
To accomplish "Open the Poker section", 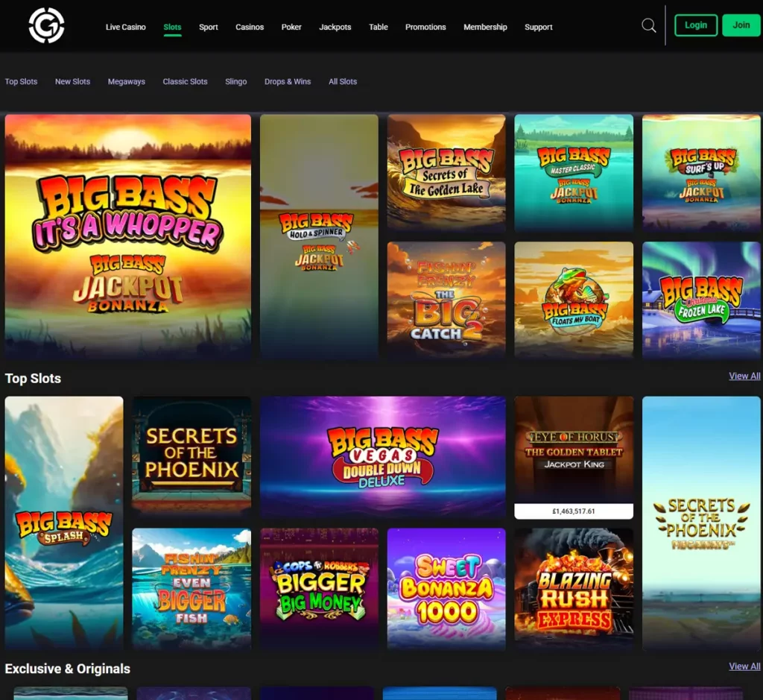I will [x=291, y=27].
